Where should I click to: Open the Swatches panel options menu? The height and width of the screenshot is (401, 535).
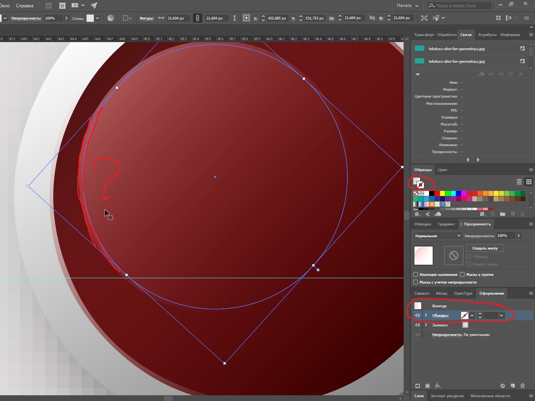pos(531,170)
